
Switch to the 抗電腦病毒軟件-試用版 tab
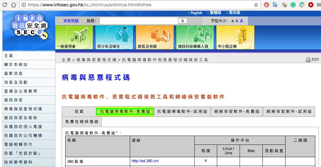click(x=182, y=112)
